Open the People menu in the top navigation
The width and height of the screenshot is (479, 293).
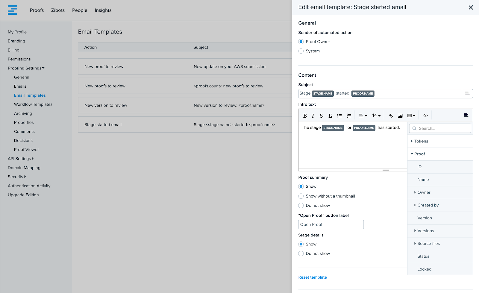coord(80,10)
